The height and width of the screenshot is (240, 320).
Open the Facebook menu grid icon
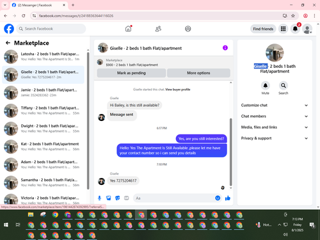[283, 29]
